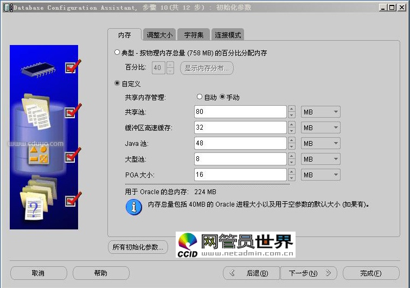The image size is (410, 288).
Task: Close the Database Configuration Assistant window
Action: [x=401, y=8]
